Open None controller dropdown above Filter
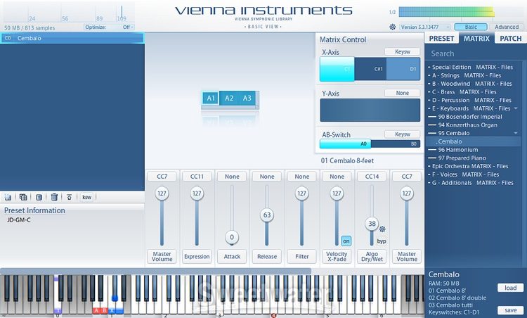Viewport: 527px width, 318px height. (x=302, y=177)
